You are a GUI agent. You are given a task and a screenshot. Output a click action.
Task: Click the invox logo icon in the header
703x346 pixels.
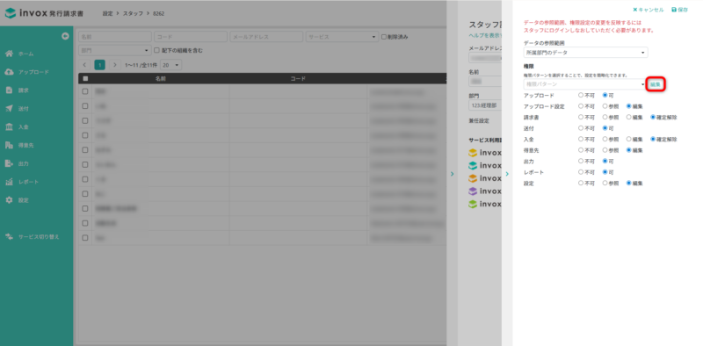(x=11, y=13)
